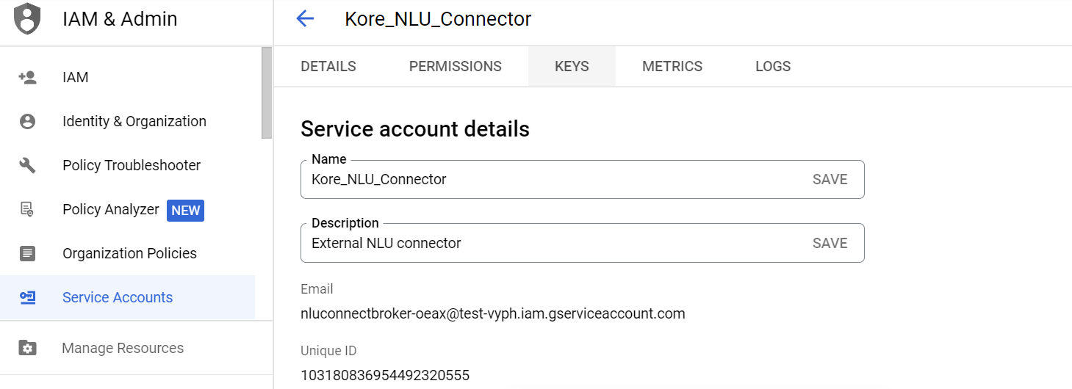Click the IAM & Admin shield icon
This screenshot has width=1072, height=389.
pyautogui.click(x=27, y=19)
